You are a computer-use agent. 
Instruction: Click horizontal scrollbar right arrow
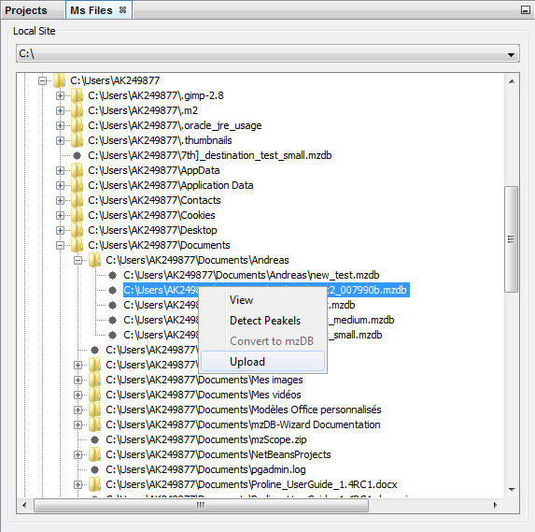point(496,505)
